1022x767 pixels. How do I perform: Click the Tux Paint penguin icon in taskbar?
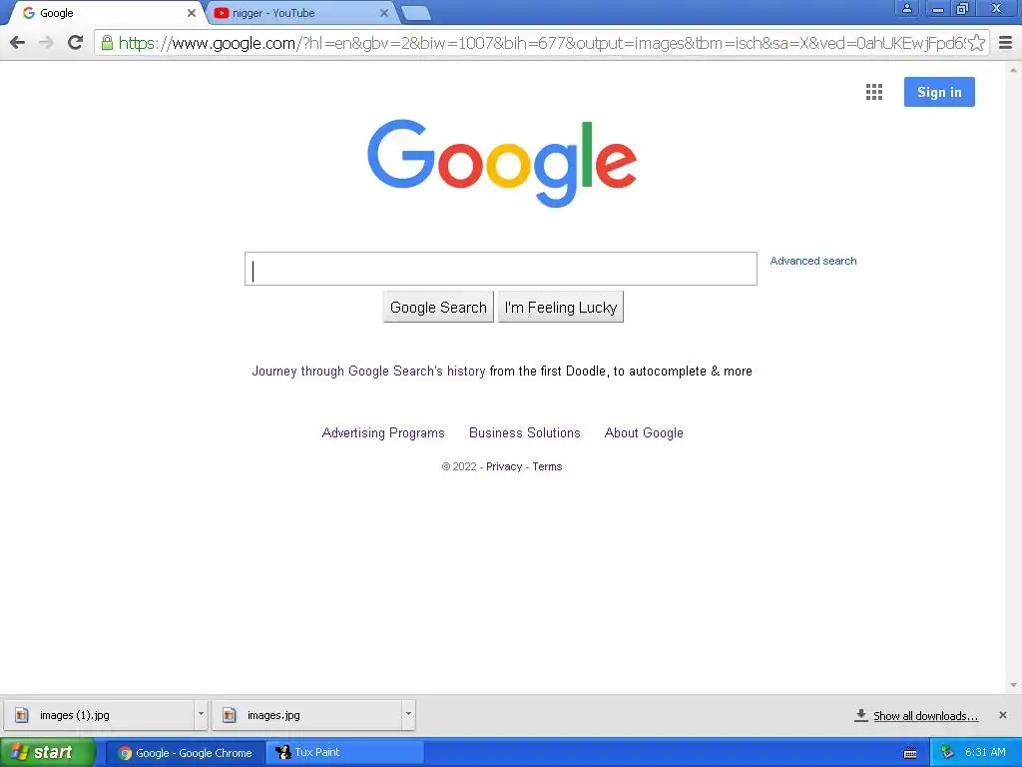click(x=282, y=753)
